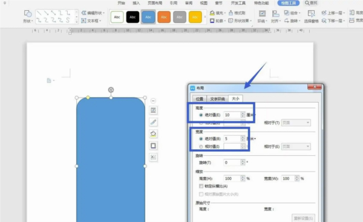Close the 布局 layout dialog
The height and width of the screenshot is (222, 363).
point(315,87)
